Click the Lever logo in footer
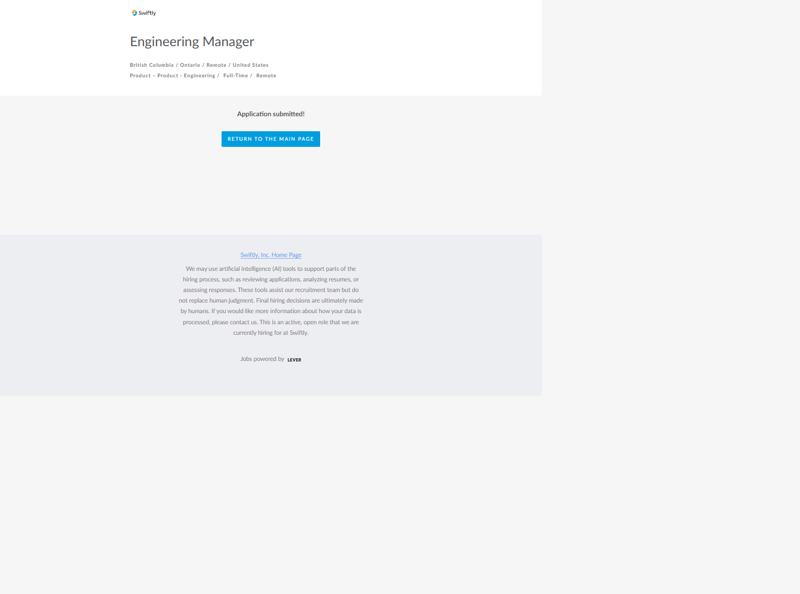800x594 pixels. click(294, 360)
